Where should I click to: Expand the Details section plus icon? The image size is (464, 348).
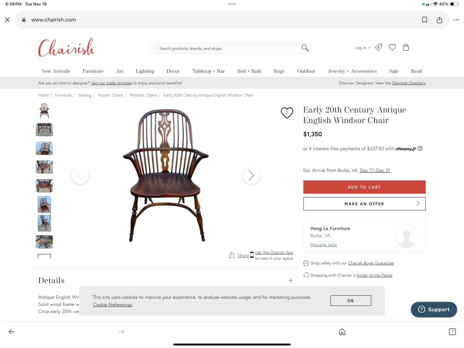[x=291, y=281]
